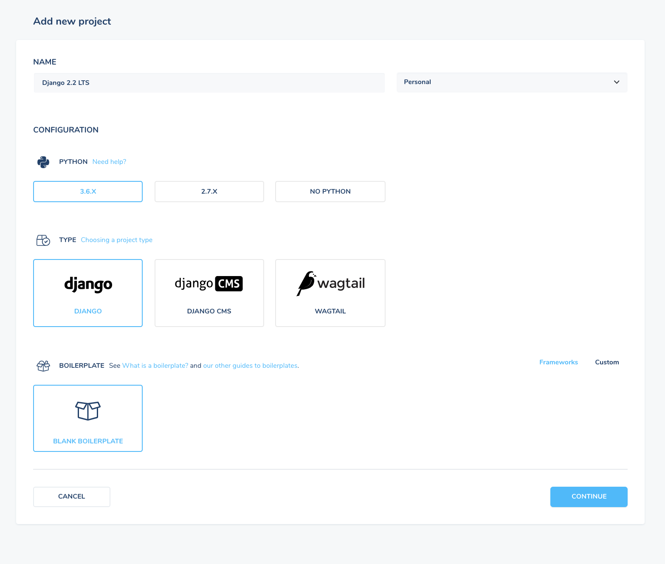Click the Python logo icon

pos(43,162)
